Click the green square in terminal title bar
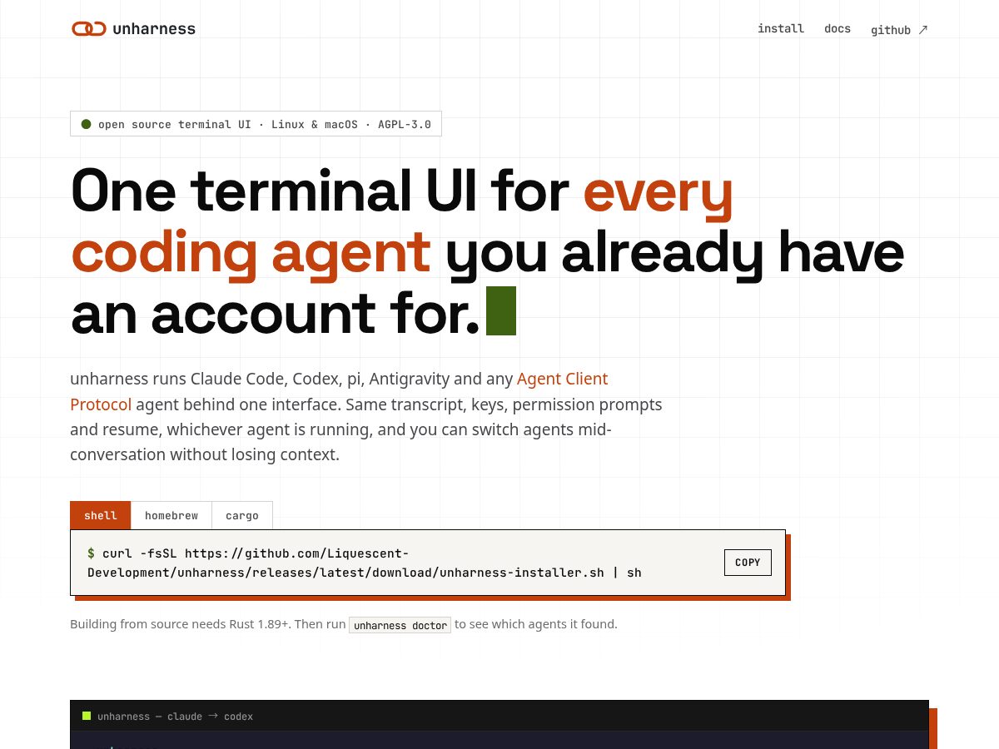This screenshot has height=749, width=999. [x=87, y=716]
